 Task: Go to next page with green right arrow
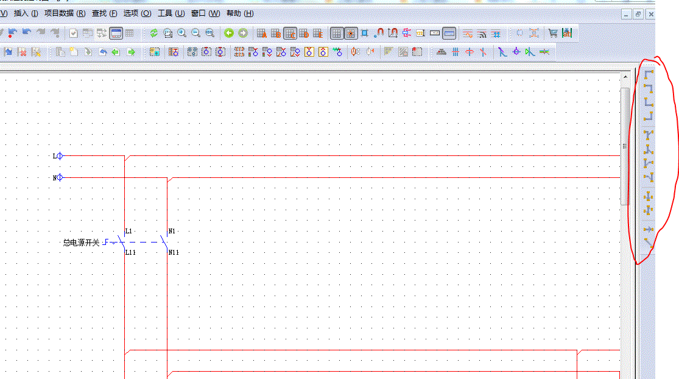pyautogui.click(x=243, y=34)
